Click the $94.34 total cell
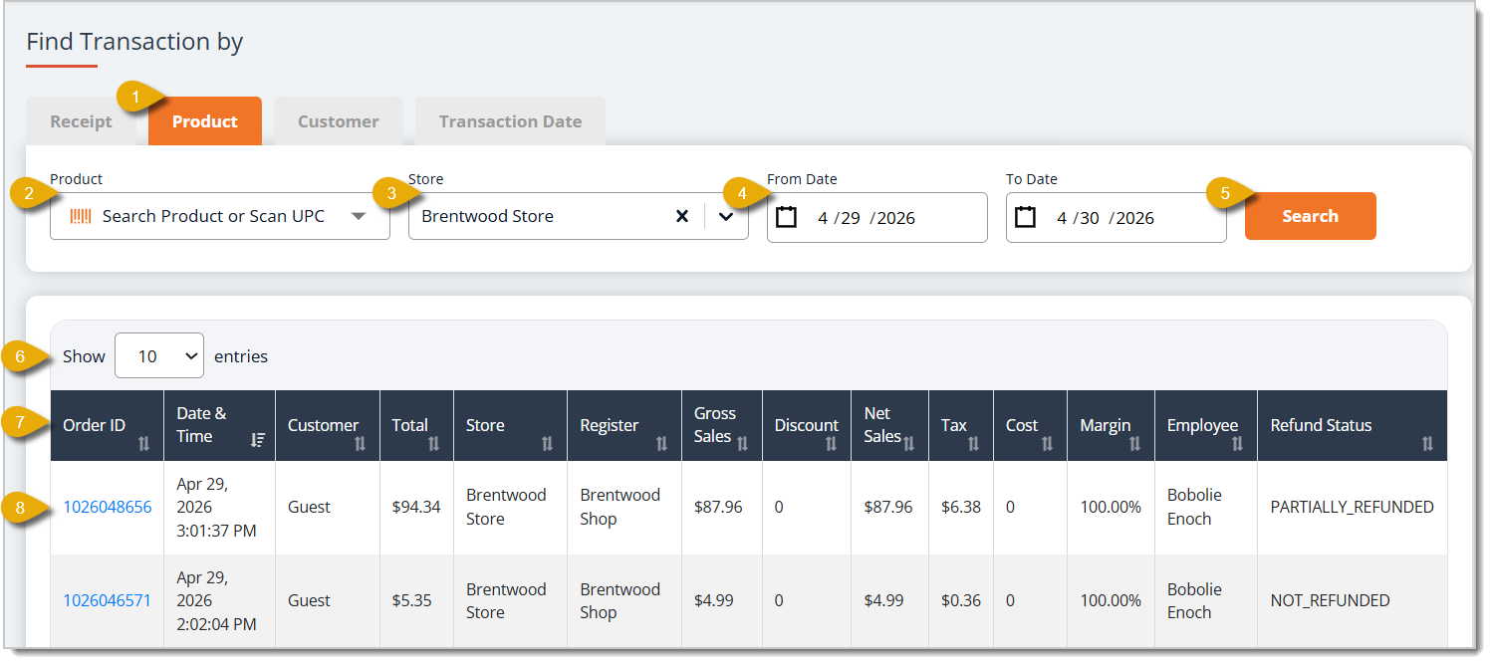Screen dimensions: 1491x664 pyautogui.click(x=416, y=507)
